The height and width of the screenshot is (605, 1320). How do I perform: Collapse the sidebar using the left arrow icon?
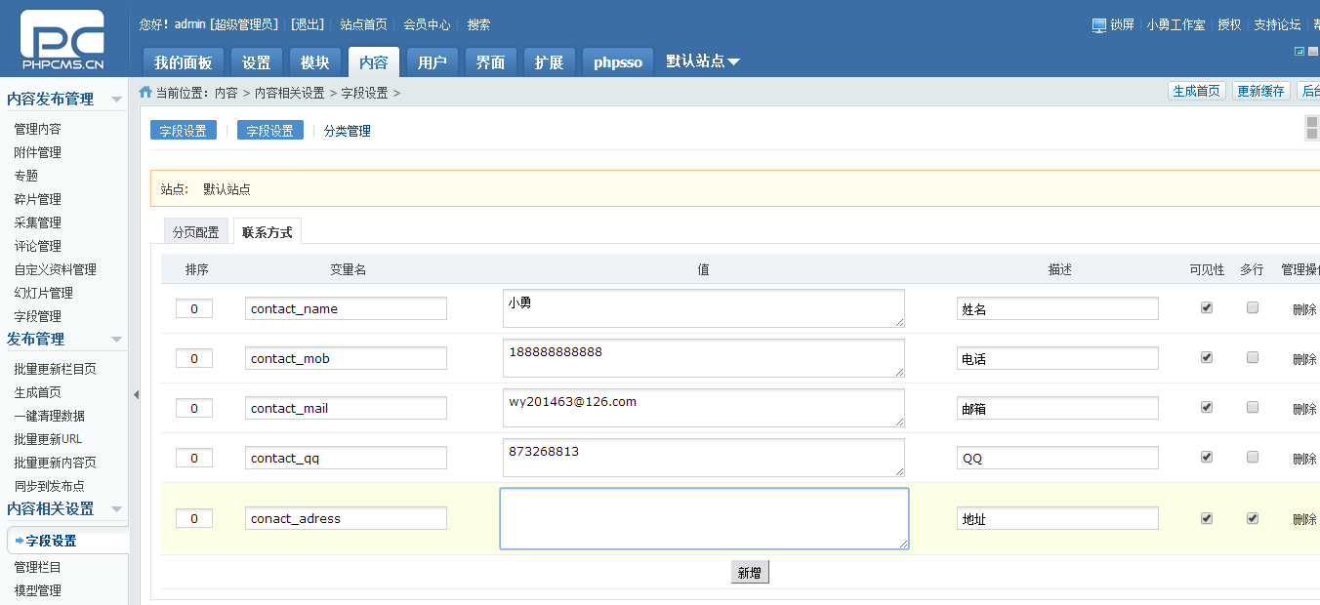[138, 395]
